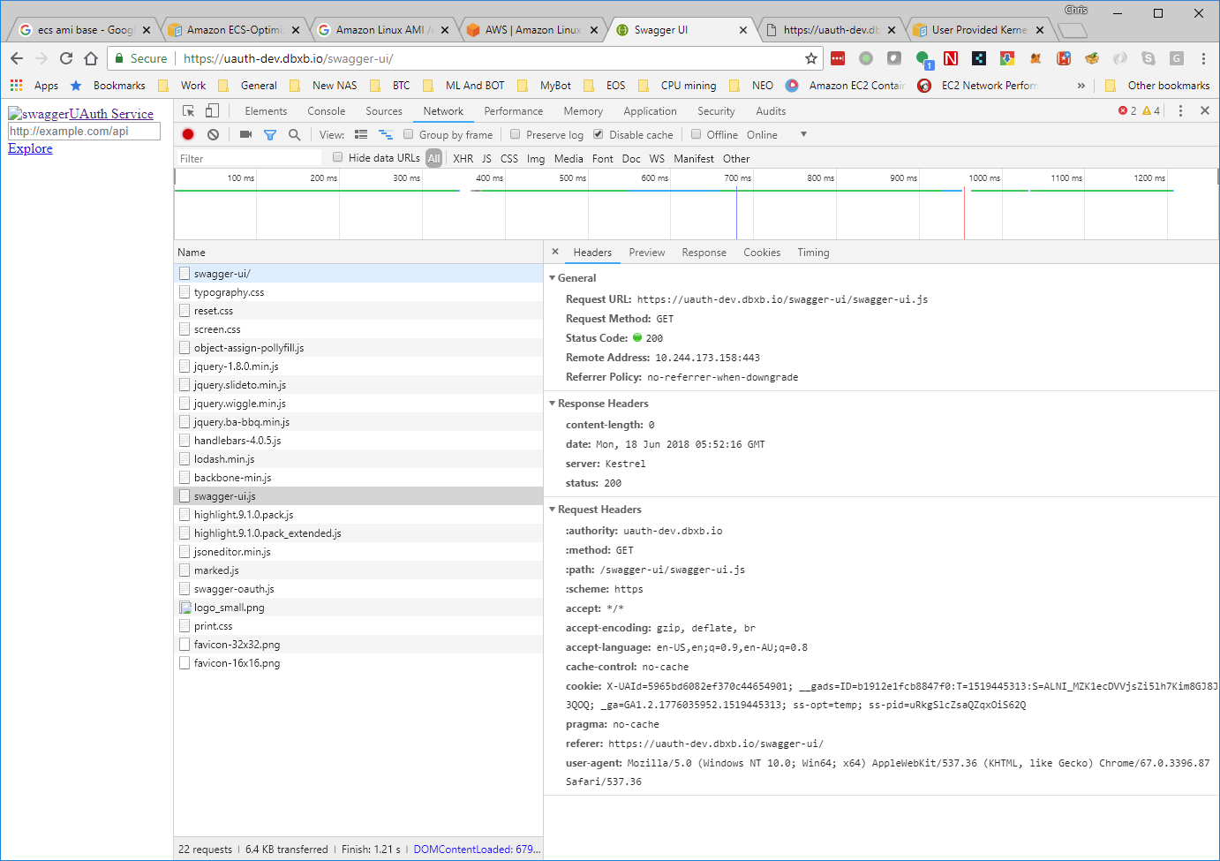
Task: Open the DOMContentLoaded timing link
Action: [476, 849]
